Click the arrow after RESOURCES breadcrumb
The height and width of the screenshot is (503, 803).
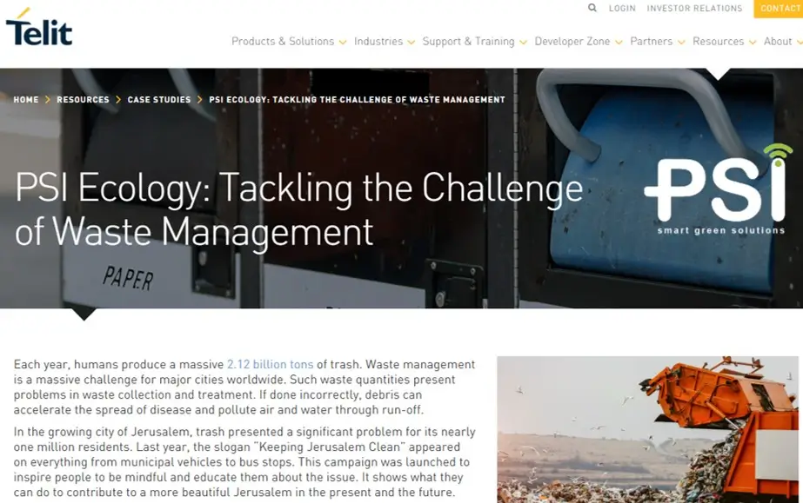click(118, 100)
